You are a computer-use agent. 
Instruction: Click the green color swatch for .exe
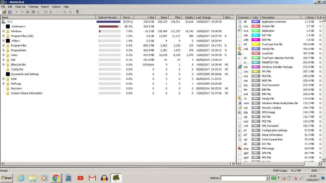pos(256,31)
